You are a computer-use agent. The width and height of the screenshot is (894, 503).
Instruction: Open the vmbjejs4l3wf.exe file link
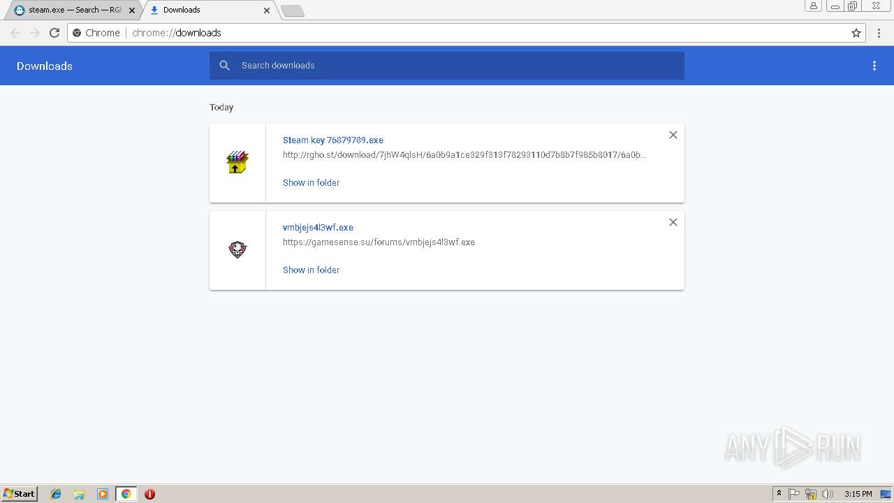[318, 227]
